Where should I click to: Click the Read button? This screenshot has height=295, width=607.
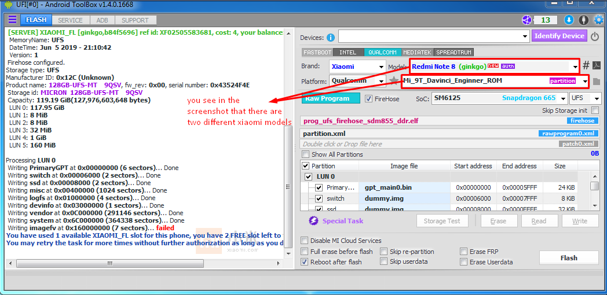pos(539,221)
